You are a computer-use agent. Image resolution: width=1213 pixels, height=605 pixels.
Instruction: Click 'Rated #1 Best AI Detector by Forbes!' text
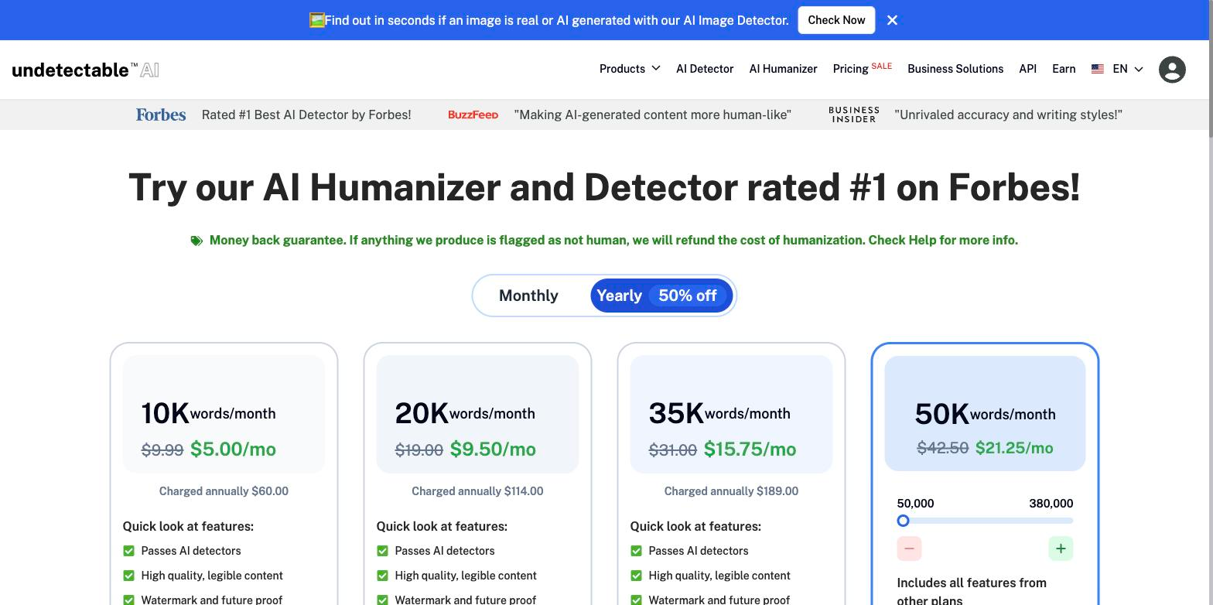pyautogui.click(x=306, y=115)
